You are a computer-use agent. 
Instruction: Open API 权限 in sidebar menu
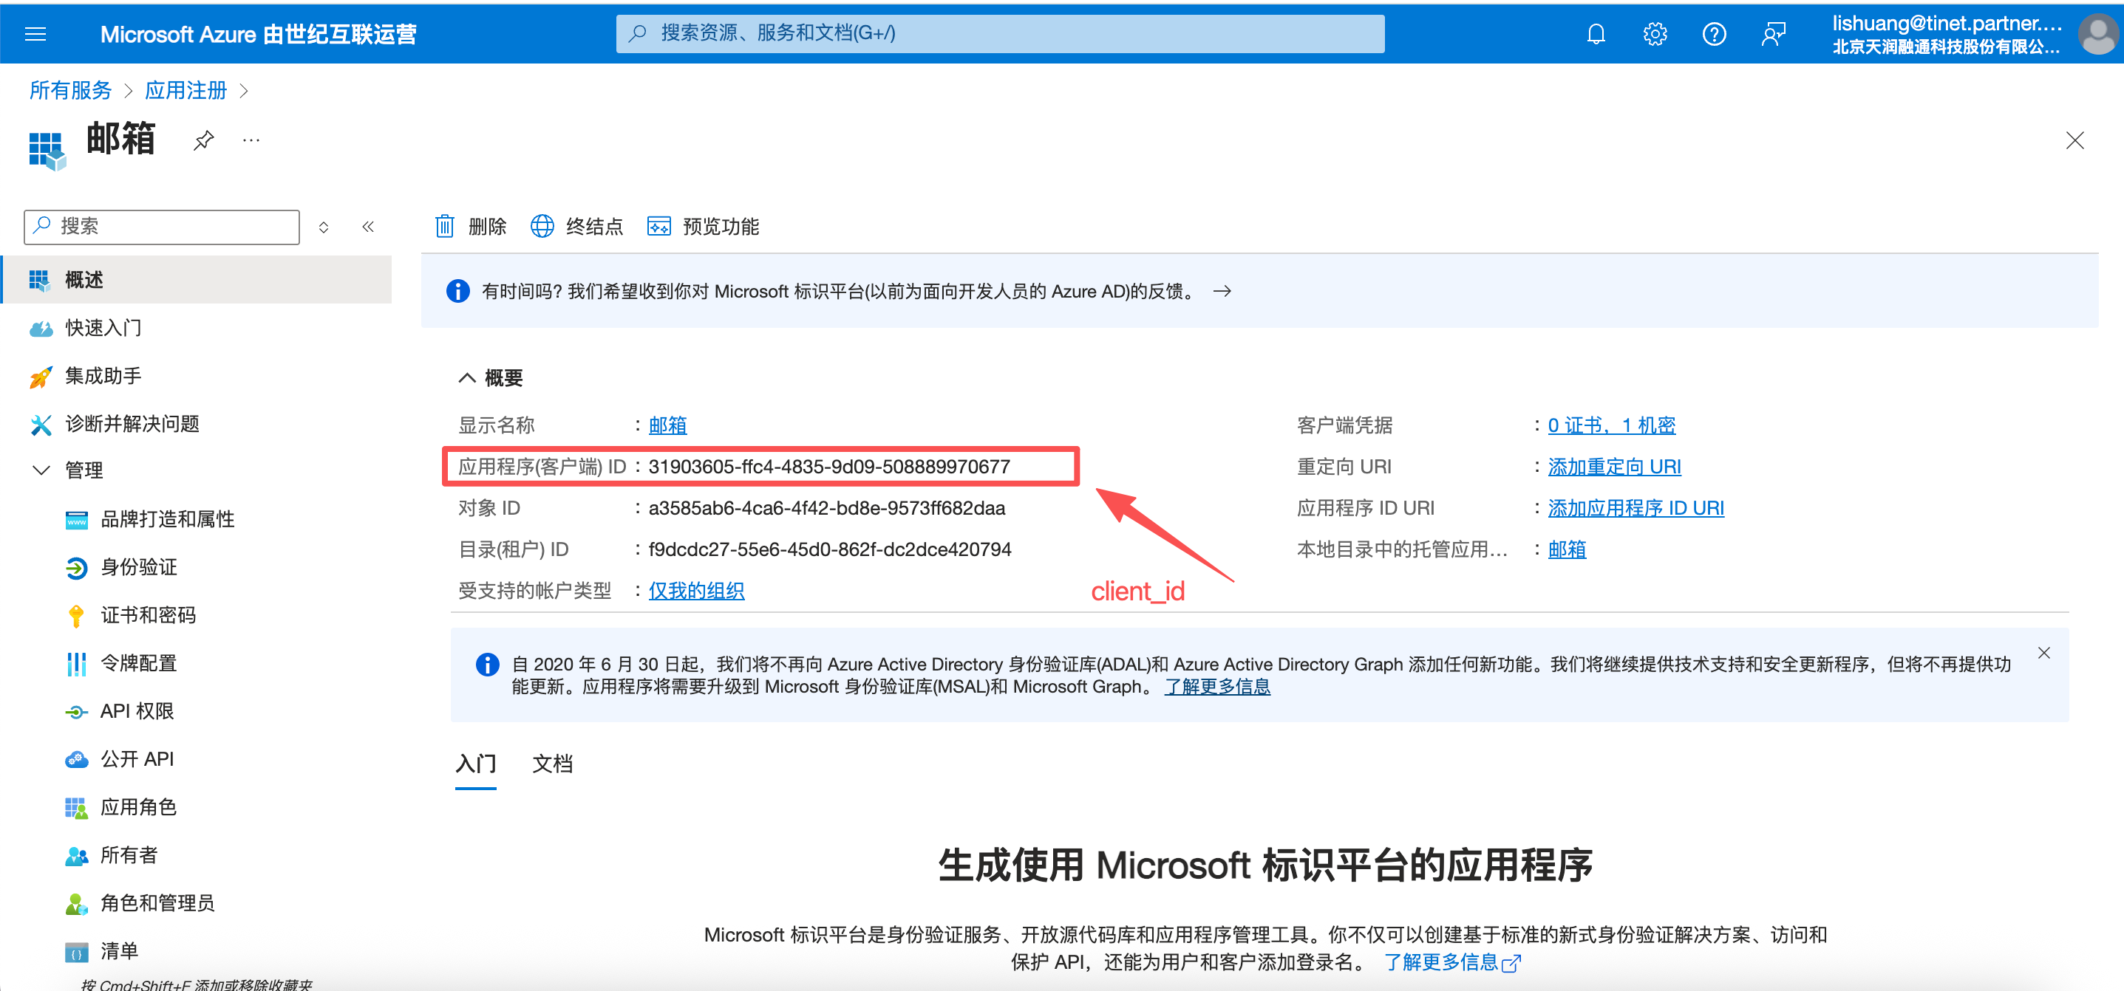137,711
